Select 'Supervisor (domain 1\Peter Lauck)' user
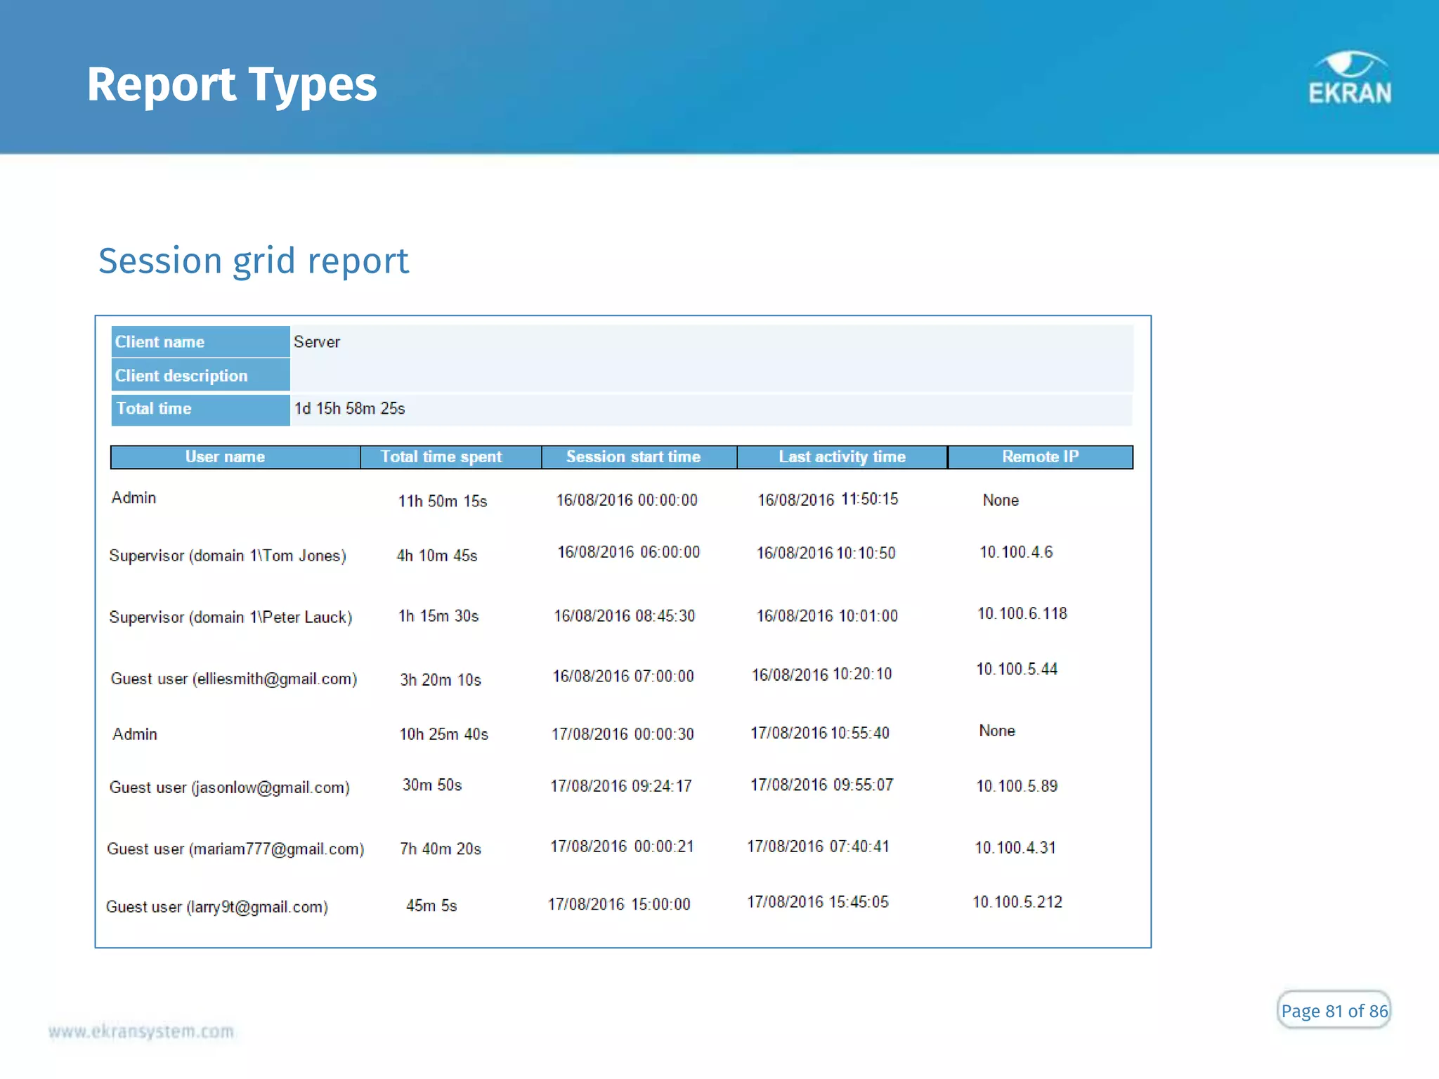This screenshot has height=1079, width=1439. tap(230, 617)
